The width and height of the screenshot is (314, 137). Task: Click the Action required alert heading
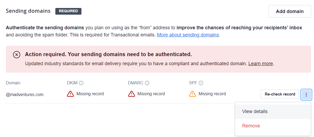[108, 54]
